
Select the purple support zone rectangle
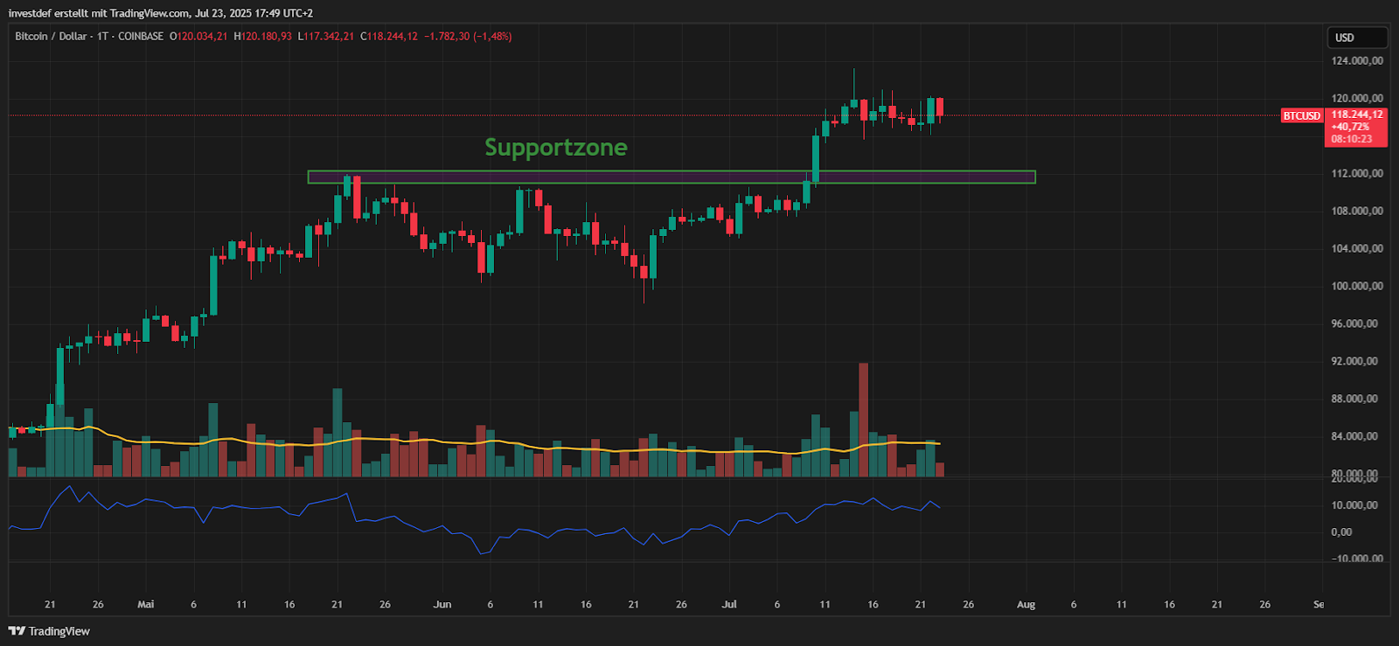pyautogui.click(x=672, y=177)
